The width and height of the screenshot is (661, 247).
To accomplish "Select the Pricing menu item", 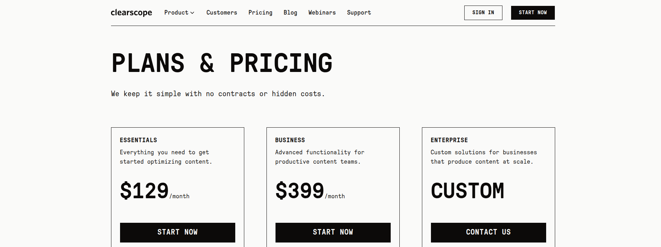I will click(260, 12).
